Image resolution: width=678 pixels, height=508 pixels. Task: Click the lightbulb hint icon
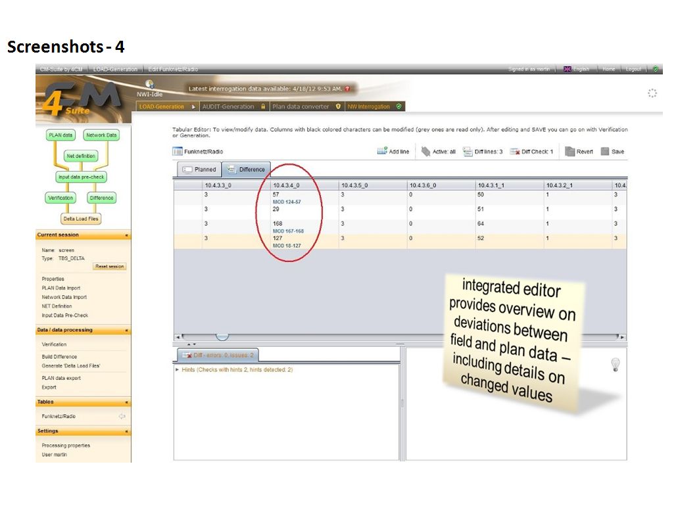616,365
